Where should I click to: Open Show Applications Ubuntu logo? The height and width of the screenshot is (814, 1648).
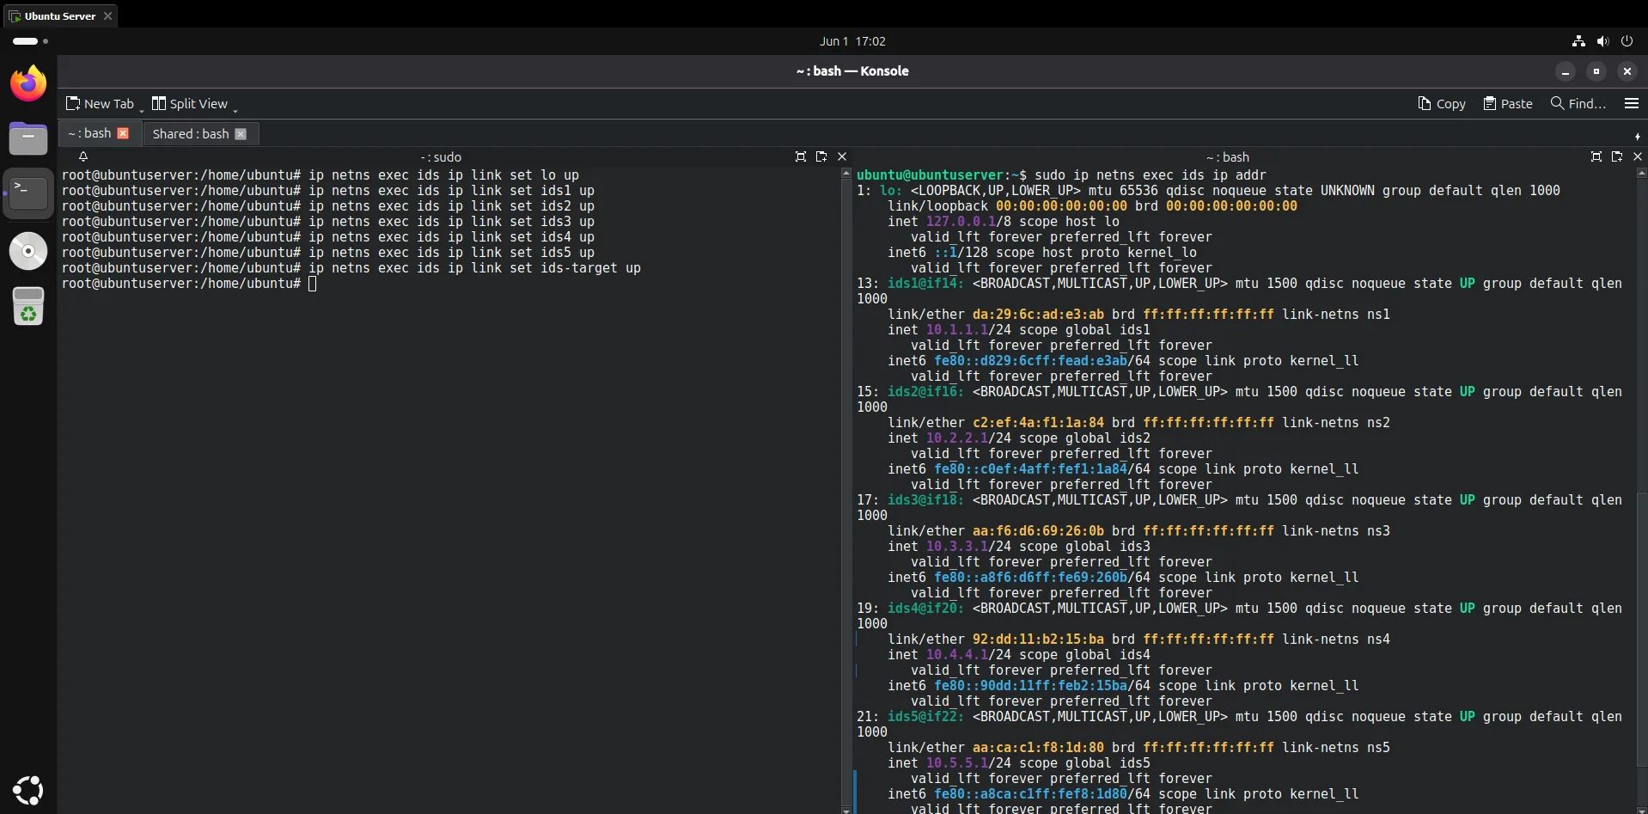point(27,790)
